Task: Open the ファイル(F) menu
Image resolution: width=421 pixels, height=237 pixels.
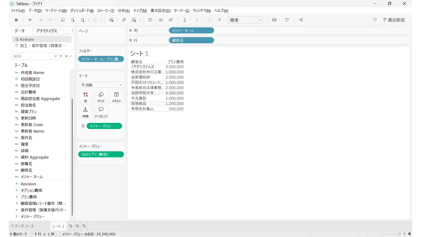Action: click(x=18, y=11)
